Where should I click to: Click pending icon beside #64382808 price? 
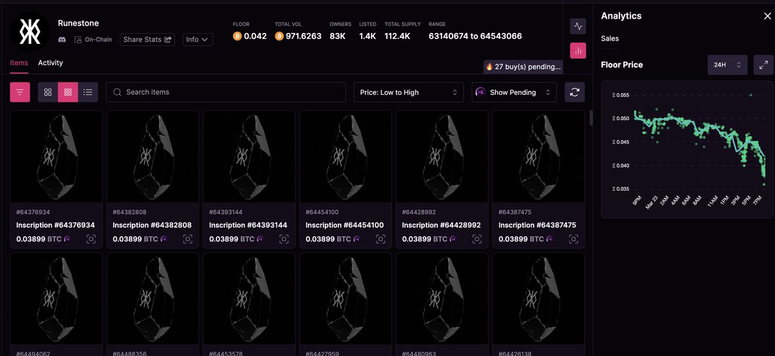coord(164,239)
